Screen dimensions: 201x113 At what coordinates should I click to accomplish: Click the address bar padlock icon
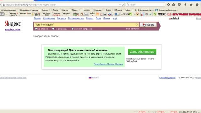pos(4,5)
